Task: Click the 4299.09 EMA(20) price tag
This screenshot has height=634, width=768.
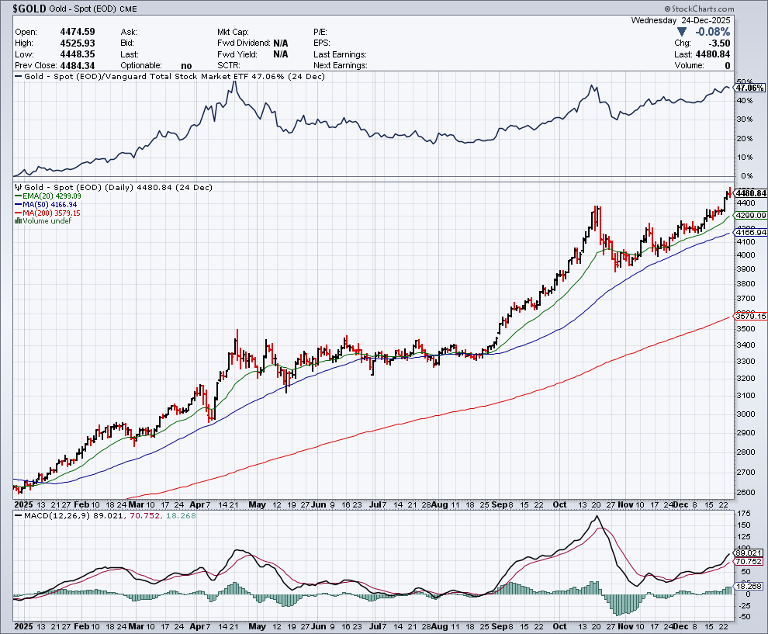Action: tap(751, 215)
